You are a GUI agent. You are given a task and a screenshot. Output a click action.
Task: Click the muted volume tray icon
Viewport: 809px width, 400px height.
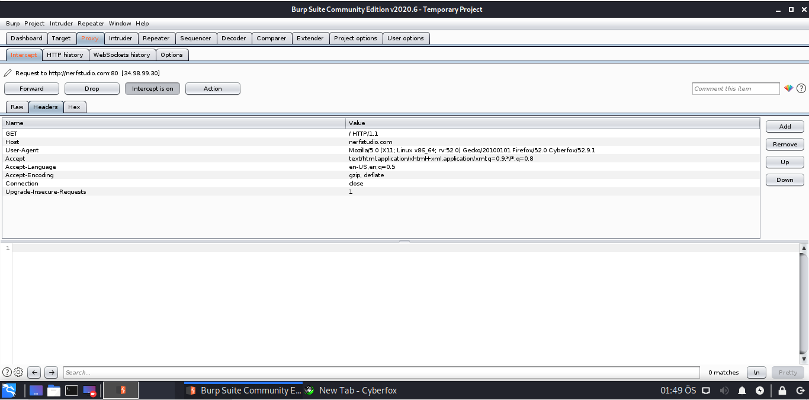(724, 391)
